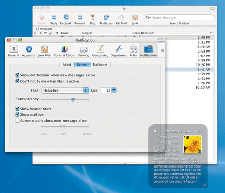
Task: Click toolbar toggle pill in Notification window
Action: (x=160, y=40)
